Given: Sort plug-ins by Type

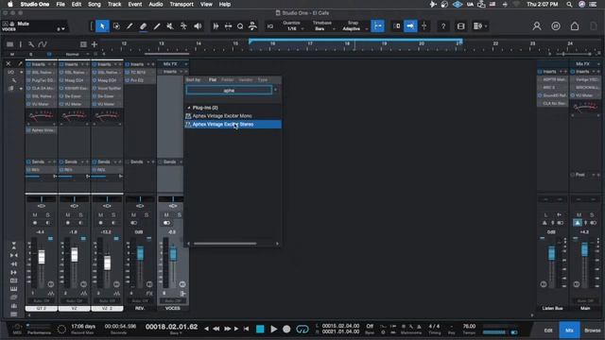Looking at the screenshot, I should point(263,79).
